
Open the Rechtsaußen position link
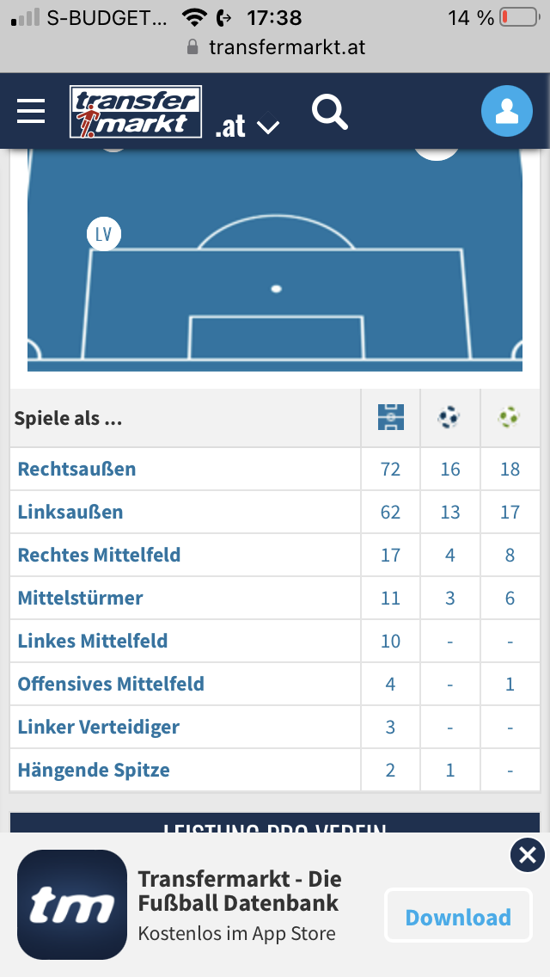tap(76, 470)
